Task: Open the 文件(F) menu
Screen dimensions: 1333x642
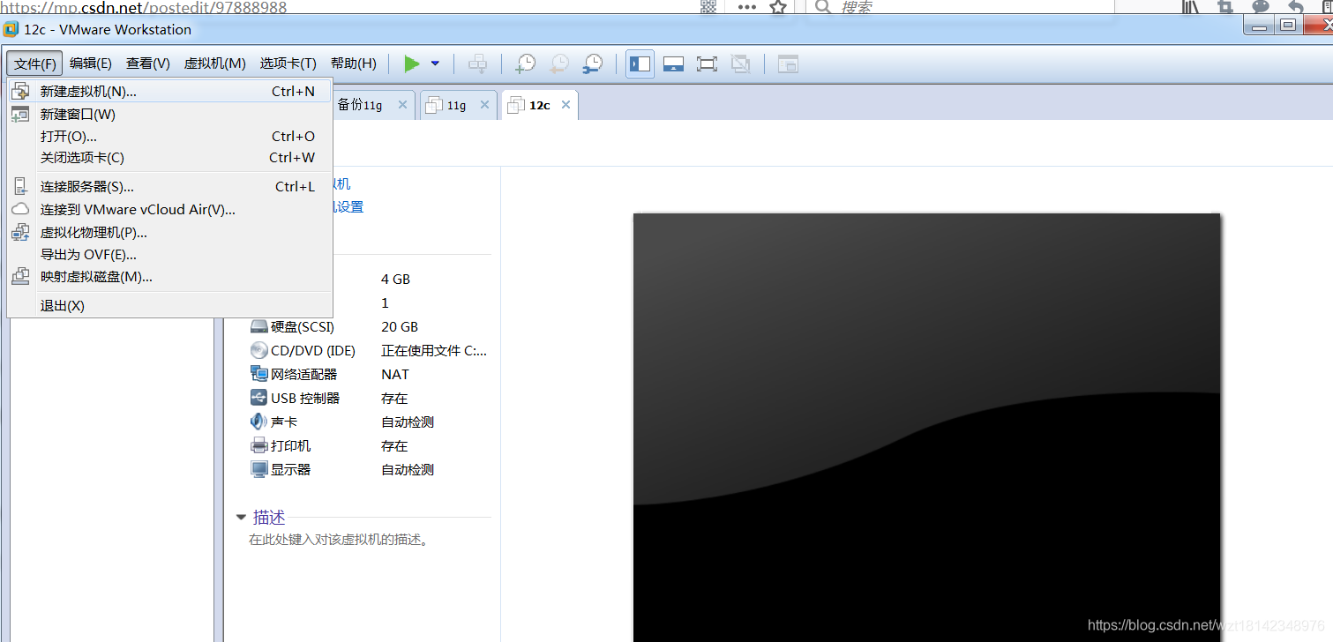Action: click(35, 63)
